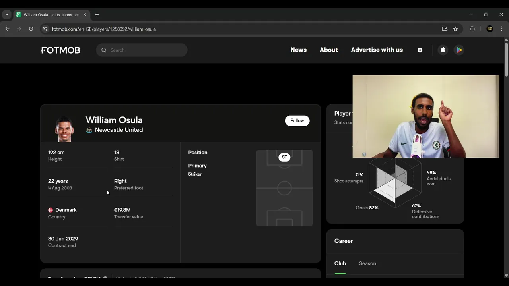Click the 30 Jun 2029 contract end
Viewport: 509px width, 286px height.
coord(63,239)
